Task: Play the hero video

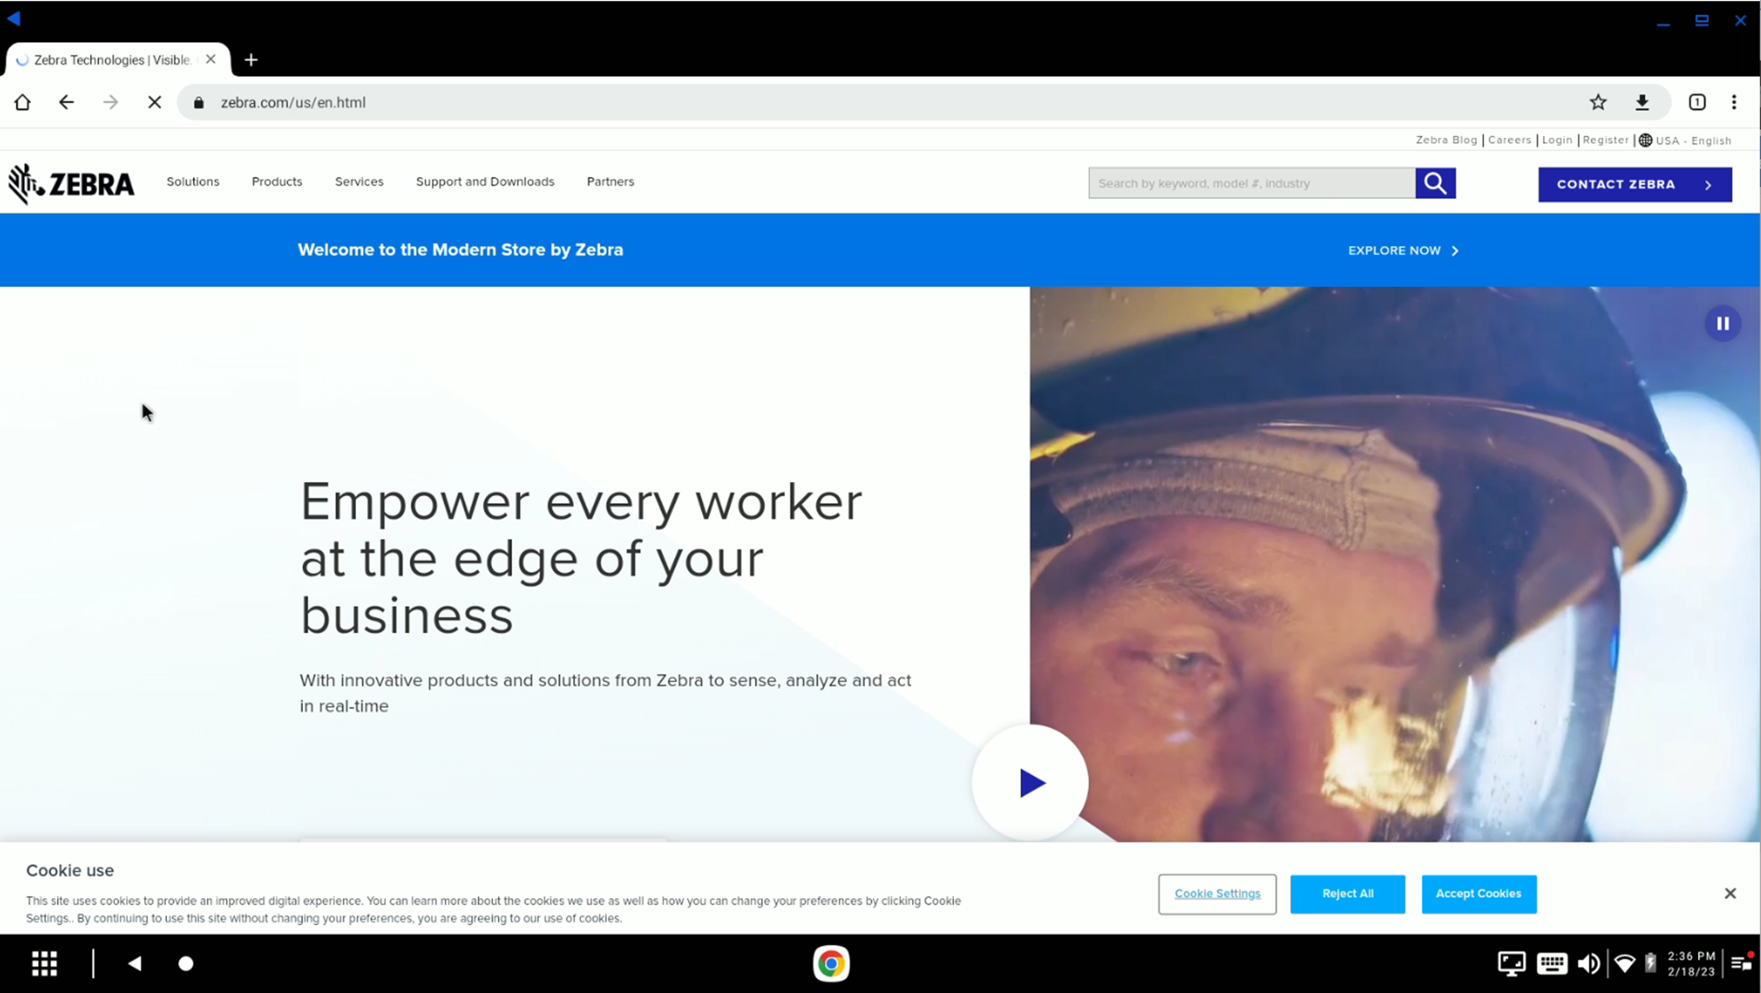Action: [1030, 783]
